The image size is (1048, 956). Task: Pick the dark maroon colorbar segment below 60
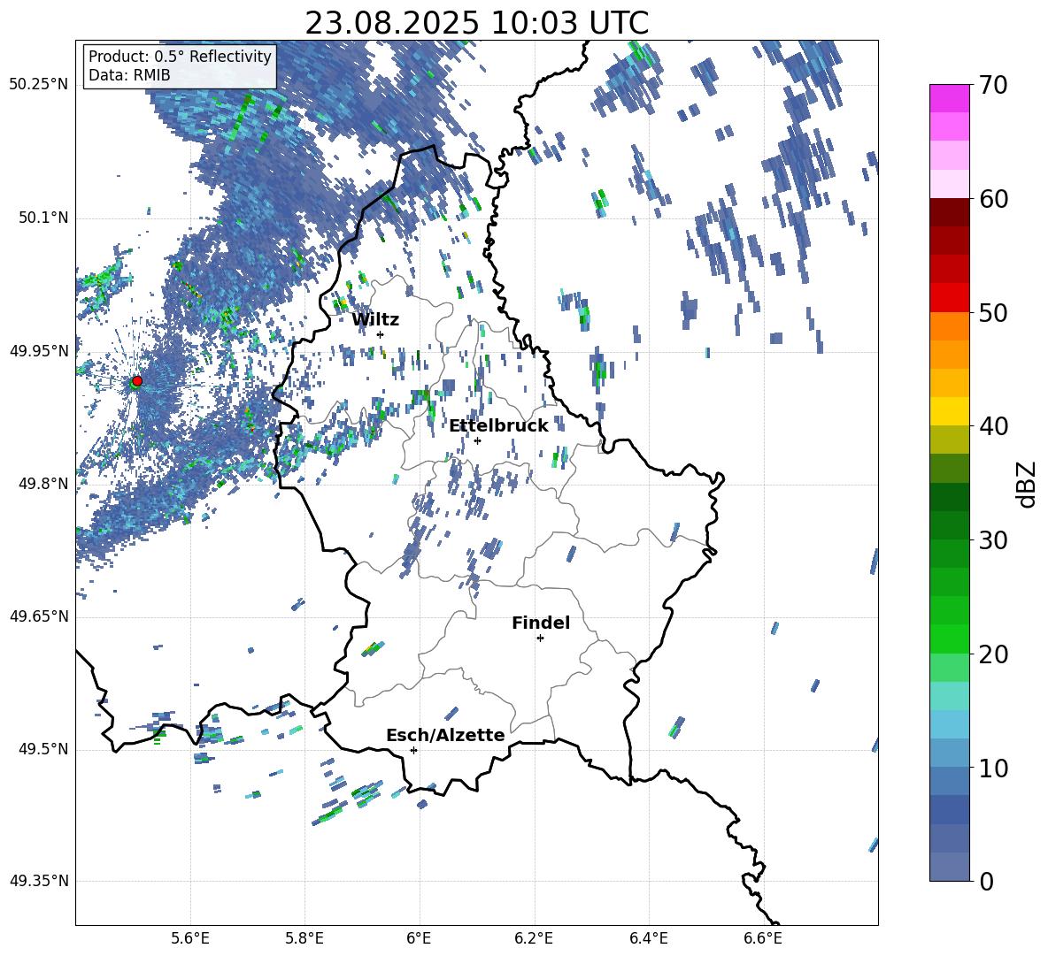point(949,212)
